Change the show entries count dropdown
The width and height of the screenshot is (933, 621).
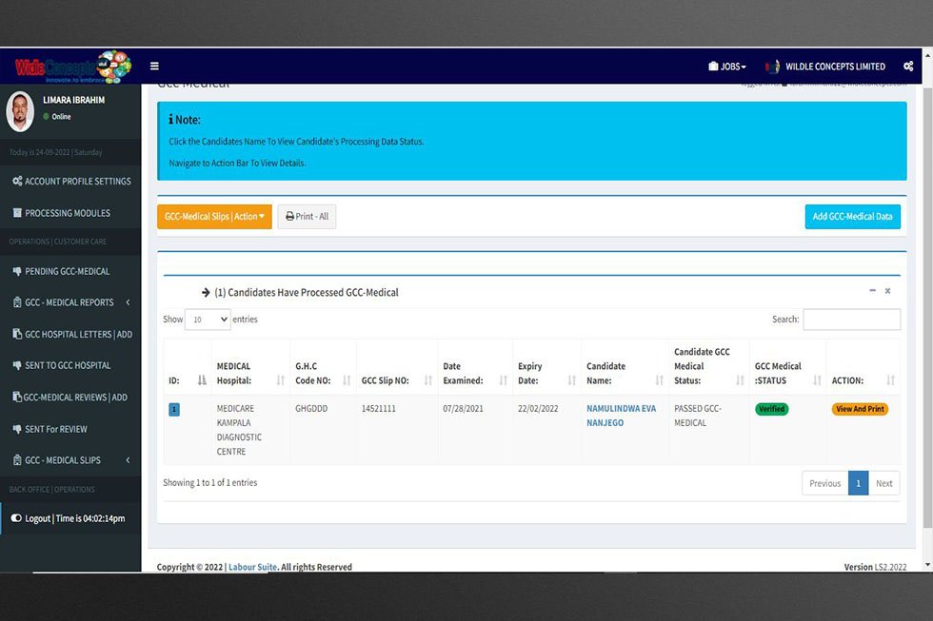tap(208, 320)
